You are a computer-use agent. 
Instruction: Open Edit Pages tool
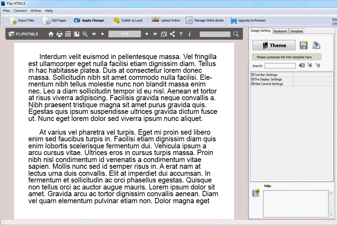click(54, 20)
